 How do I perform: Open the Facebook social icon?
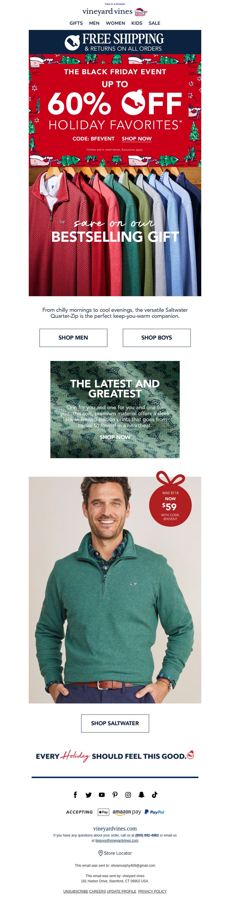tap(75, 795)
